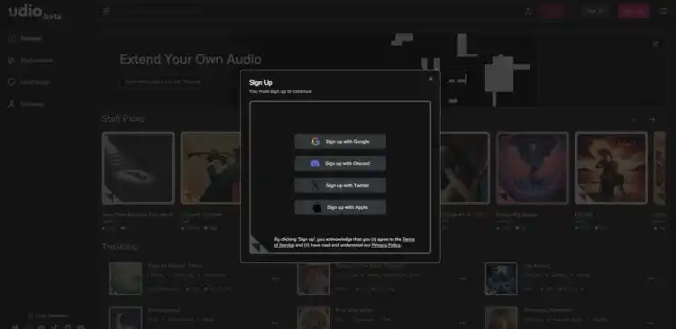Open the blue-cover Trending track thumbnail
The width and height of the screenshot is (676, 329).
(501, 279)
